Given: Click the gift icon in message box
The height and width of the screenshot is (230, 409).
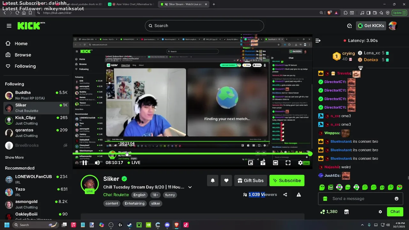Looking at the screenshot, I should 325,199.
